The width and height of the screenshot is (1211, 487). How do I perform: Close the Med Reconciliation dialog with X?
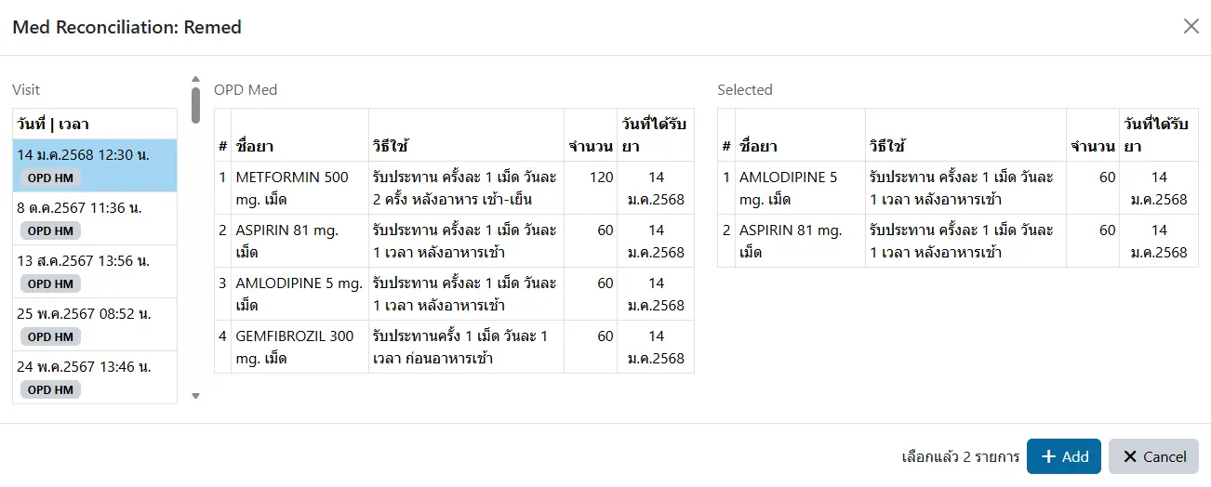pyautogui.click(x=1191, y=26)
